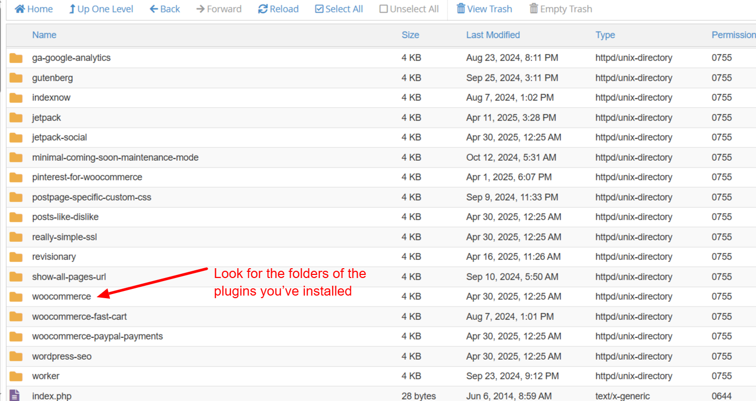The image size is (756, 401).
Task: Select postpage-specific-custom-css folder name
Action: pos(91,197)
